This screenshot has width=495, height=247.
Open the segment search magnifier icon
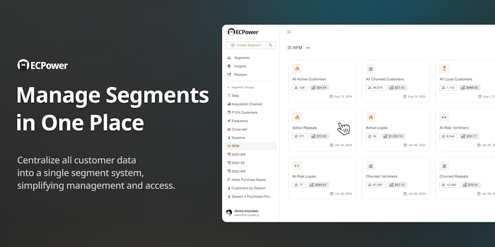(x=271, y=45)
